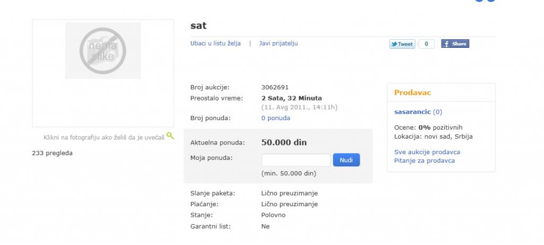The width and height of the screenshot is (544, 245).
Task: Click the 'Prodavac' panel heading
Action: point(413,92)
